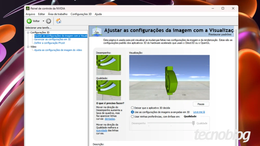Click the Qualidade preview thumbnail
The height and width of the screenshot is (146, 260).
108,90
